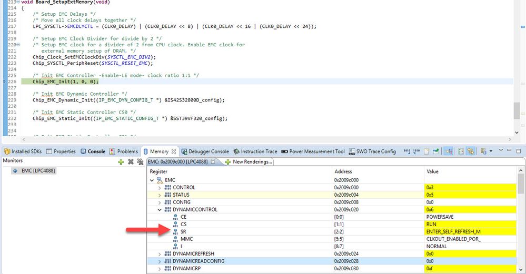This screenshot has width=526, height=274.
Task: Select the CS bit field row
Action: tap(332, 225)
